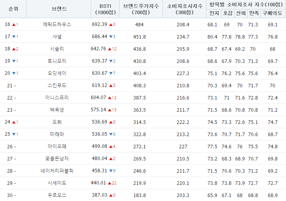Image resolution: width=286 pixels, height=201 pixels.
Task: Click stock index value 451.8
Action: tap(139, 37)
